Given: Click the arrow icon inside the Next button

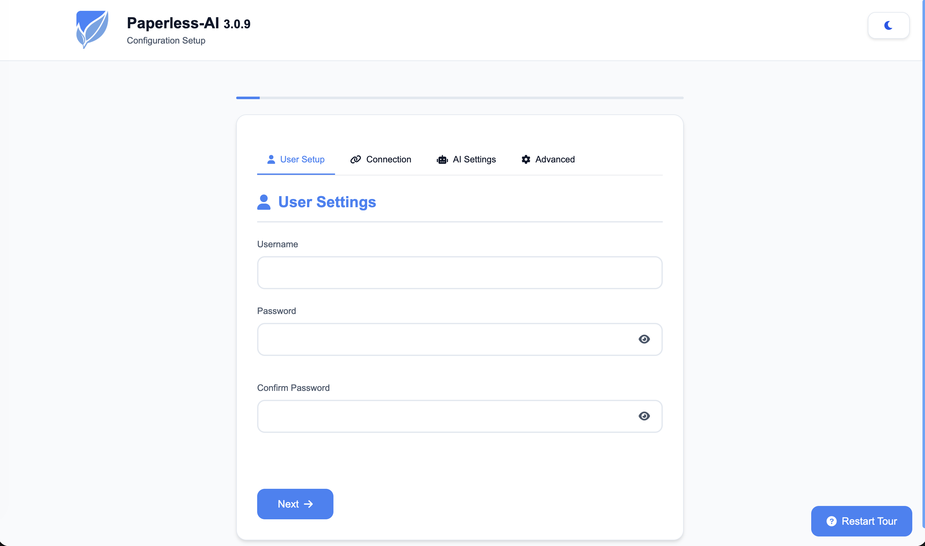Looking at the screenshot, I should 309,504.
